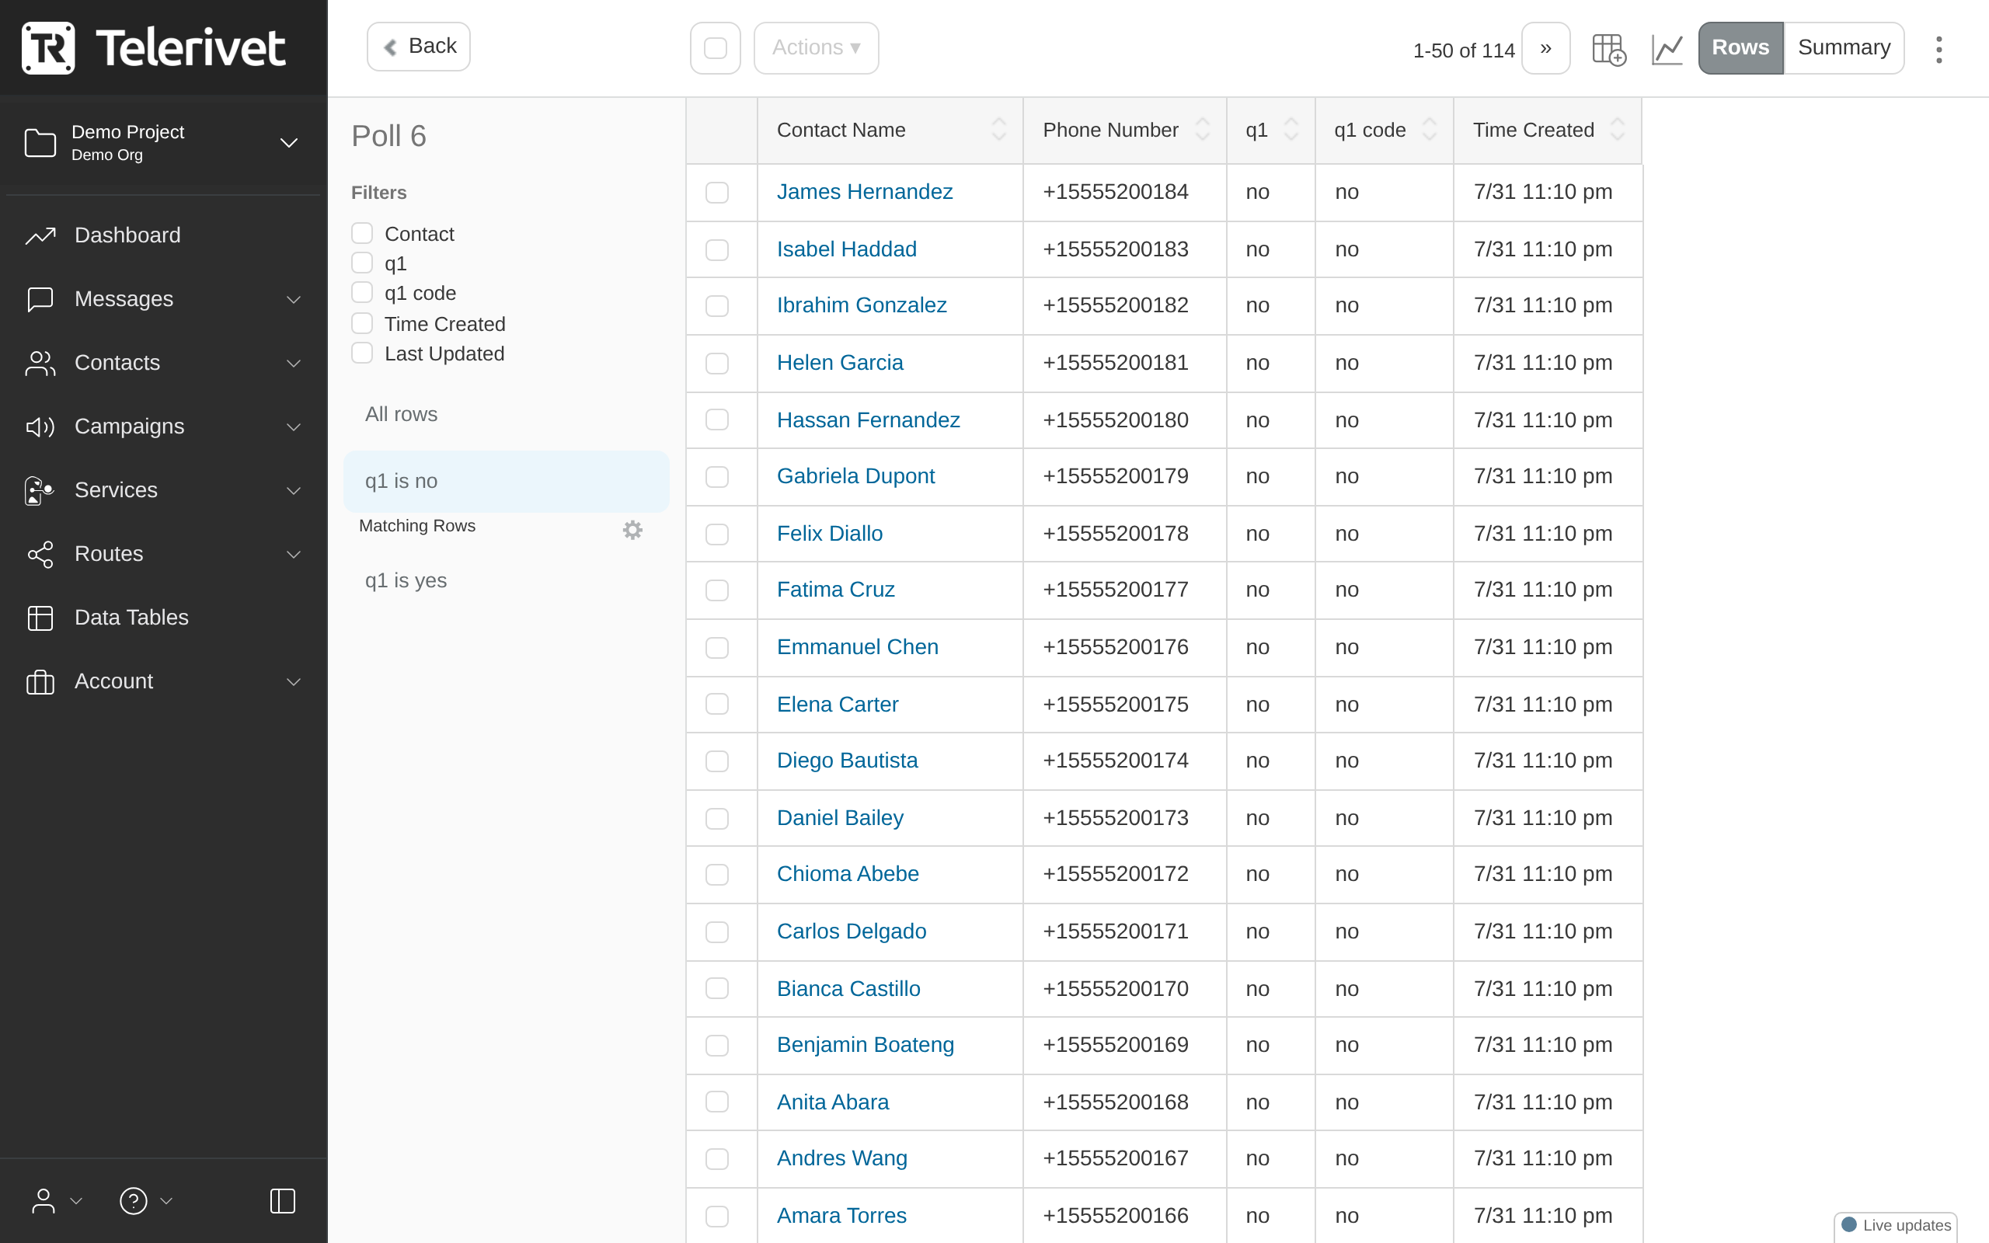Open the user profile icon menu

pos(44,1201)
